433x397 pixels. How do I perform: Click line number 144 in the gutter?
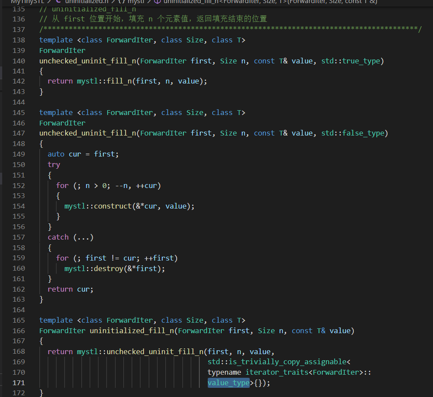coord(18,102)
